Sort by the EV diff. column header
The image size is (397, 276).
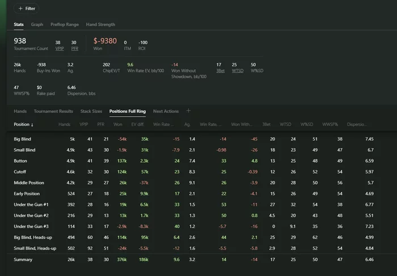139,124
